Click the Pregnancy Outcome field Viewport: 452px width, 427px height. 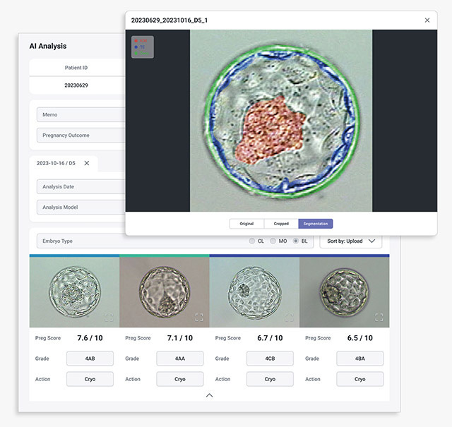click(x=80, y=135)
